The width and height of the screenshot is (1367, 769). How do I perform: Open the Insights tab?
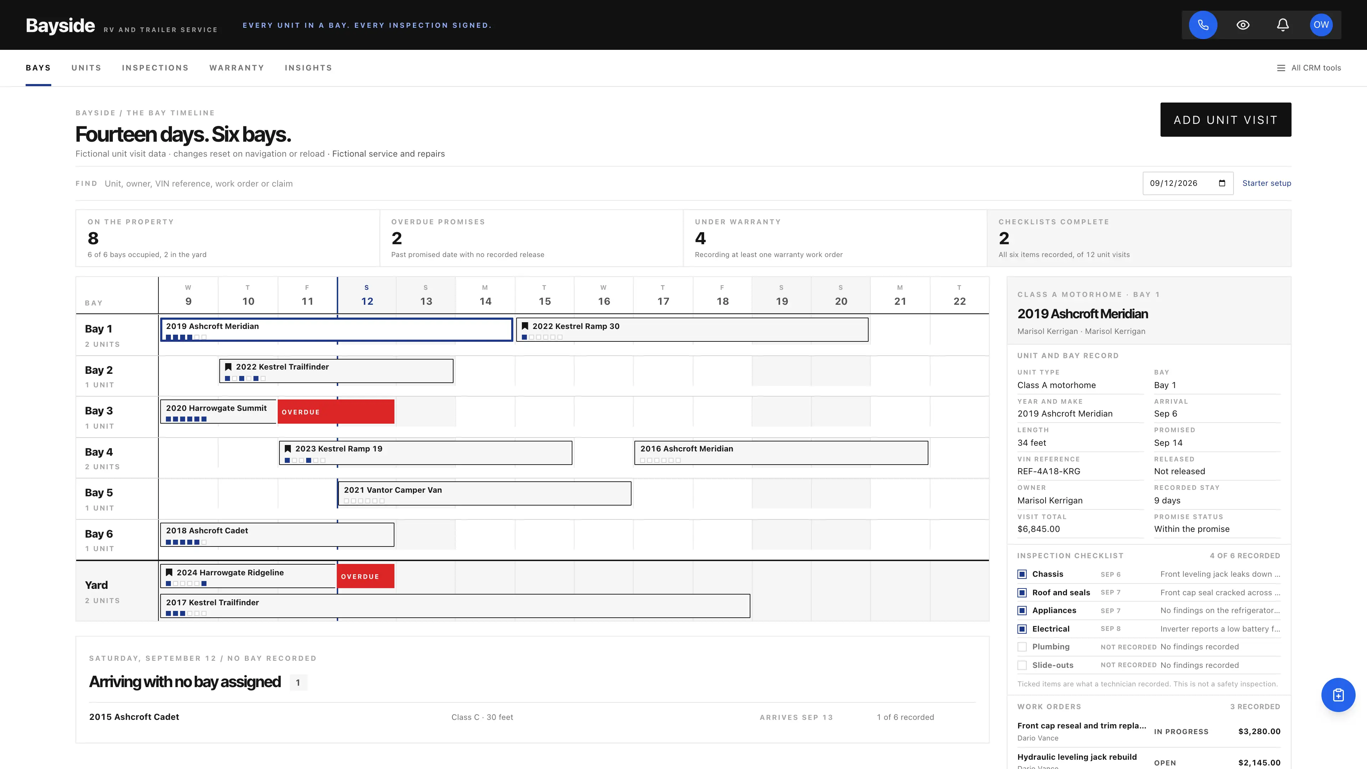[x=308, y=68]
